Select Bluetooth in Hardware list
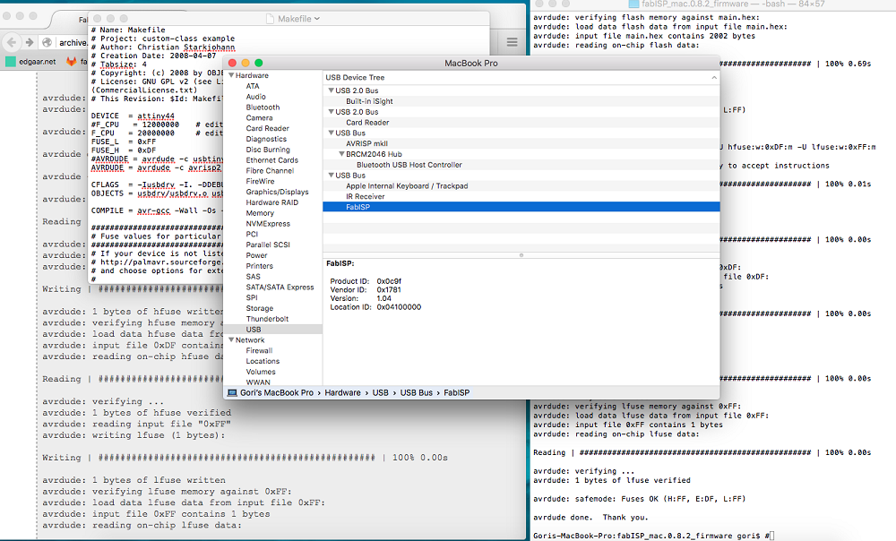 pyautogui.click(x=263, y=107)
